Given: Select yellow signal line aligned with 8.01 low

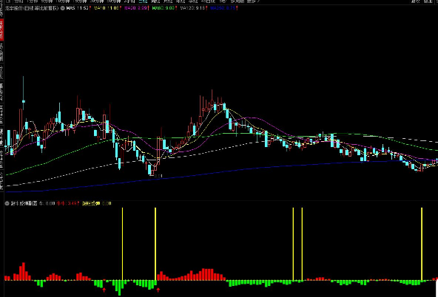Looking at the screenshot, I should tap(155, 244).
